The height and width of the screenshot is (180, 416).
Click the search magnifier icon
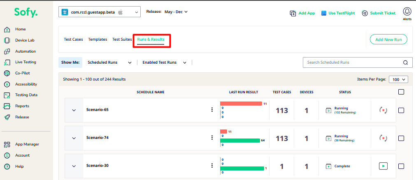coord(405,62)
